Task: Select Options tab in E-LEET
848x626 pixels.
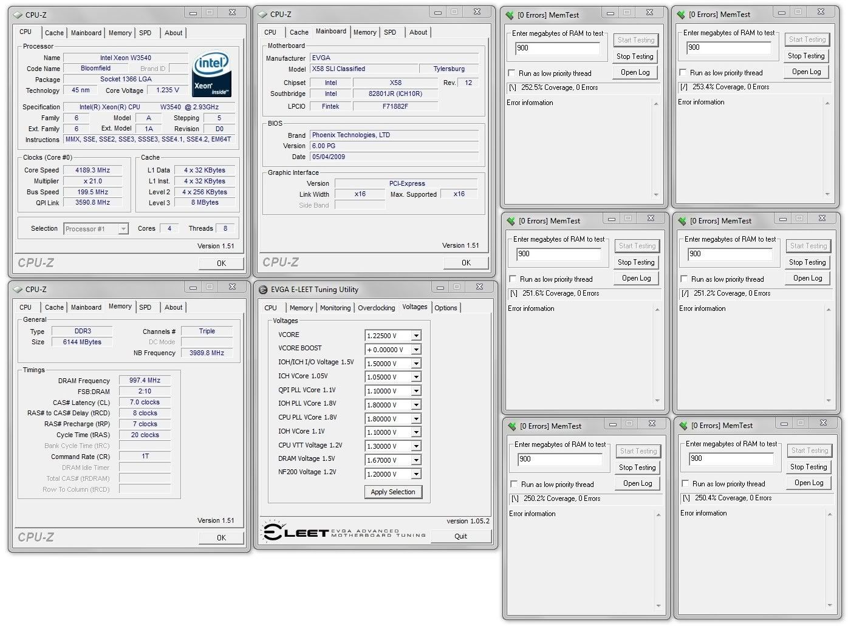Action: (445, 308)
